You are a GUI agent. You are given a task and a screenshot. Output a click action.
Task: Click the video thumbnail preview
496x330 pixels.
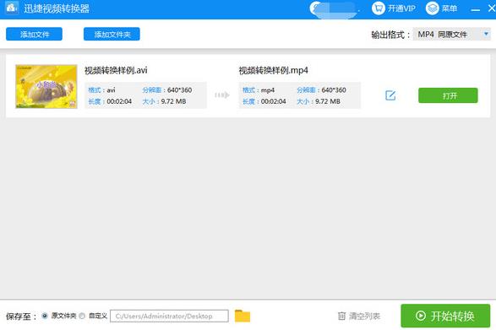(x=46, y=86)
